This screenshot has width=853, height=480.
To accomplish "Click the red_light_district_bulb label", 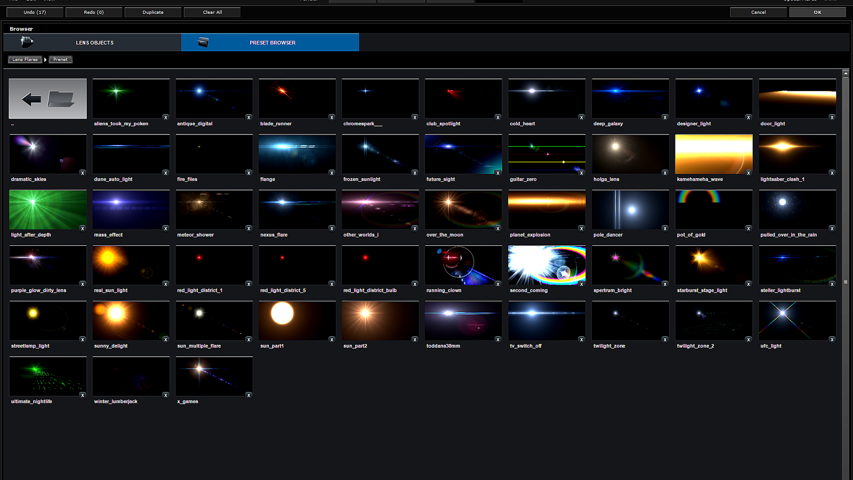I will pos(369,290).
